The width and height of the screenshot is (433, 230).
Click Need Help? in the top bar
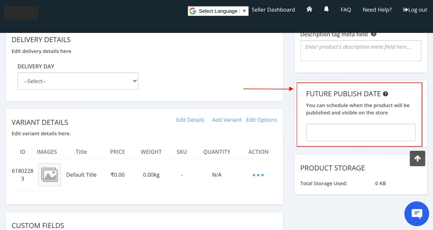click(377, 10)
